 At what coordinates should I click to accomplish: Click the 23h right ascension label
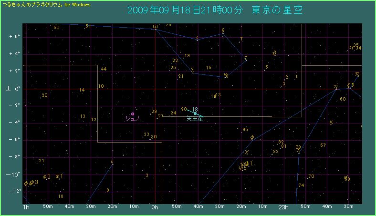click(283, 208)
